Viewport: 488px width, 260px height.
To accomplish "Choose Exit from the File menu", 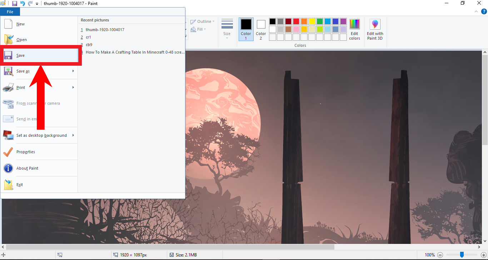I will [39, 185].
